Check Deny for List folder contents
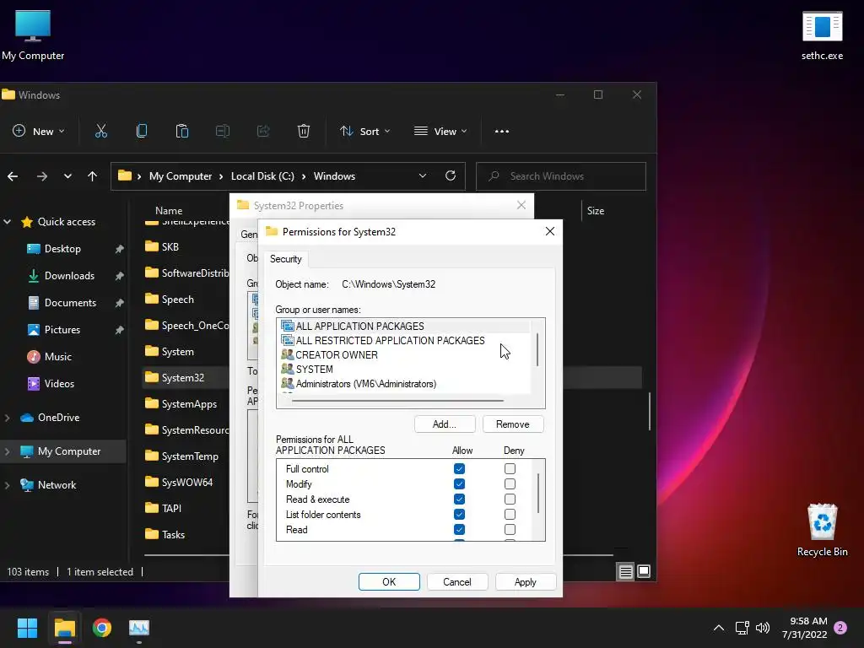864x648 pixels. coord(510,514)
